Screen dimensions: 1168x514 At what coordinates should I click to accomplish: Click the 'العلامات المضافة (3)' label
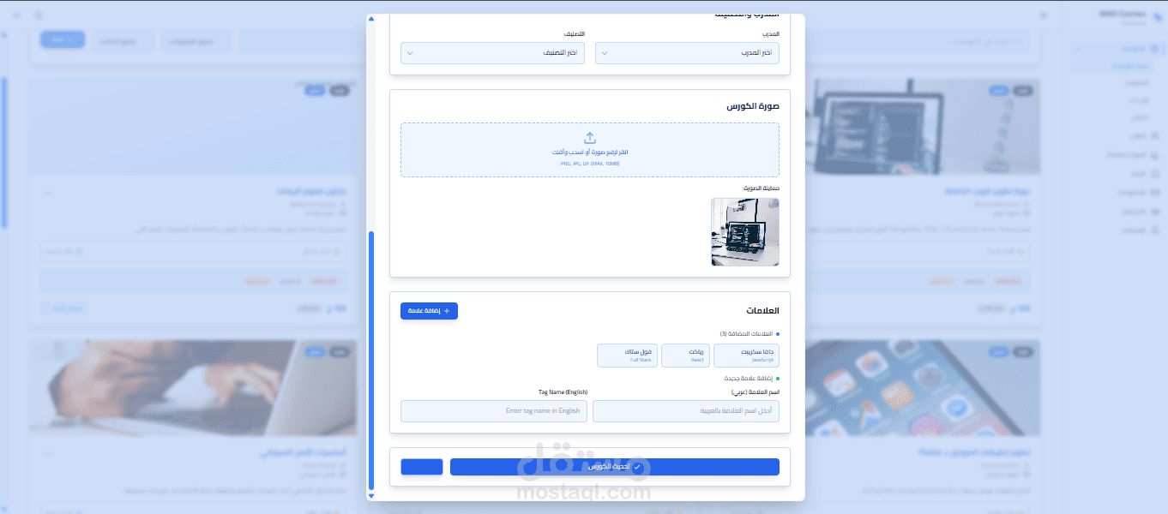[746, 333]
